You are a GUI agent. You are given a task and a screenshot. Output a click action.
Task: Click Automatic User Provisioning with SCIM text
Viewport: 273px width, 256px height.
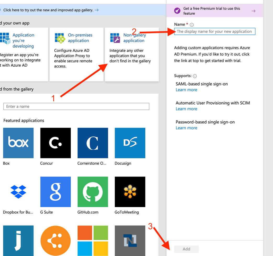(x=213, y=103)
